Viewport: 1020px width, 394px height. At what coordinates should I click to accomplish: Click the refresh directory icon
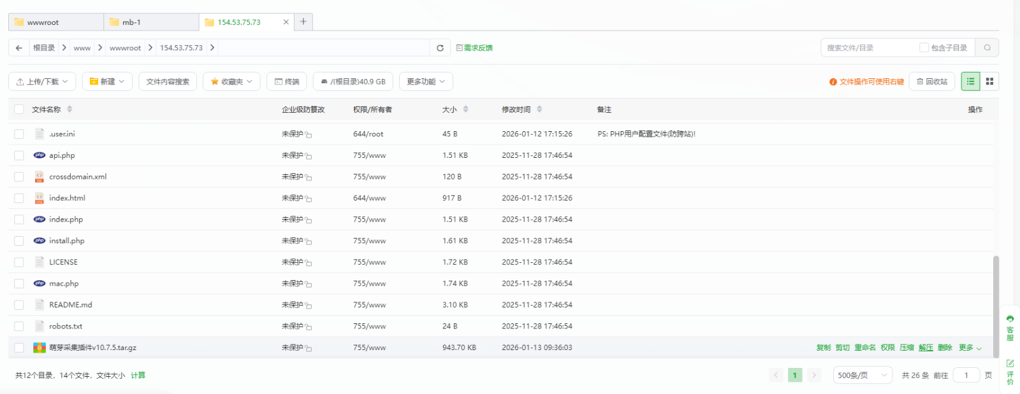tap(440, 48)
